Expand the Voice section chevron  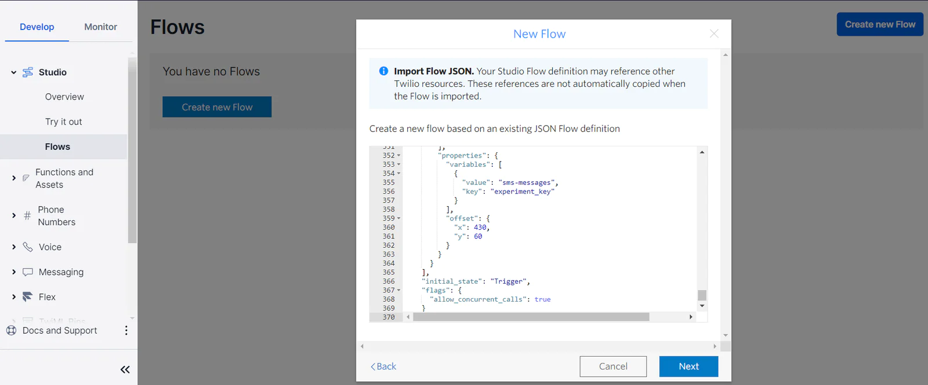point(14,247)
